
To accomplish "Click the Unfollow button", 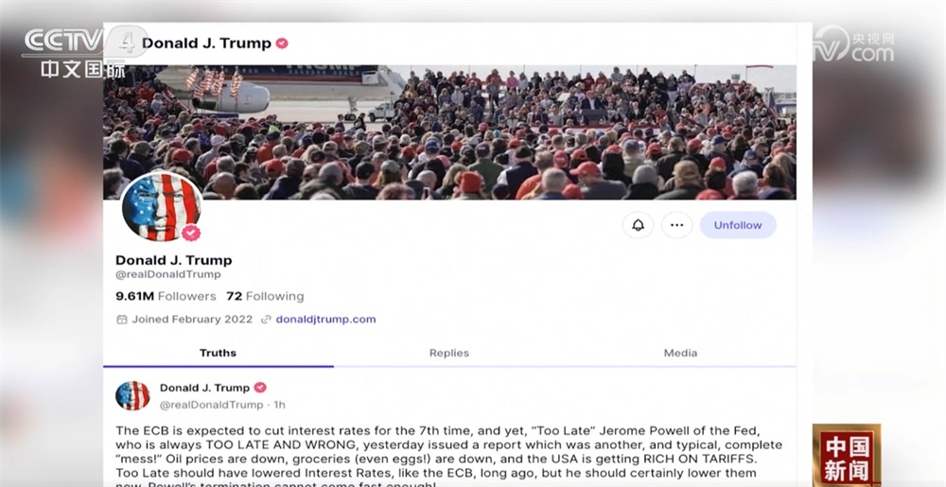I will click(738, 225).
